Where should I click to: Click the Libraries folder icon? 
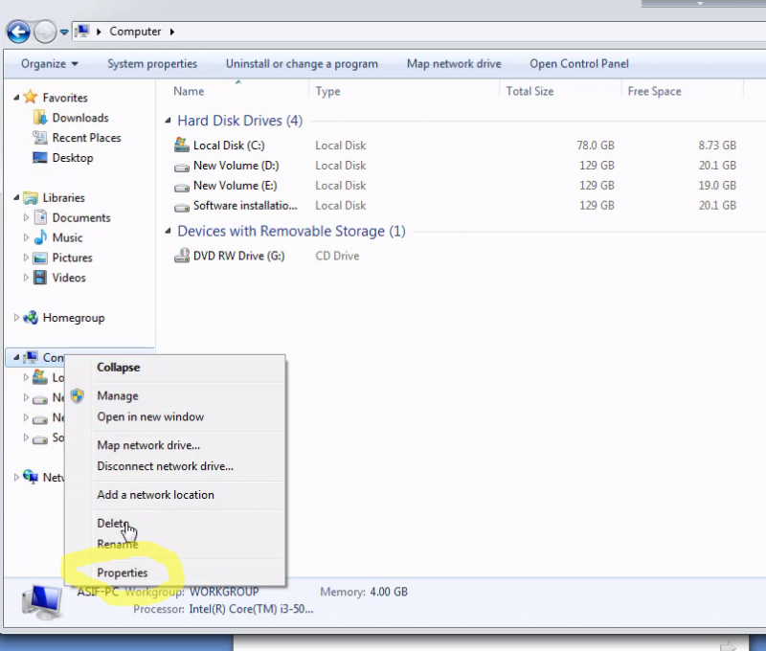point(31,198)
